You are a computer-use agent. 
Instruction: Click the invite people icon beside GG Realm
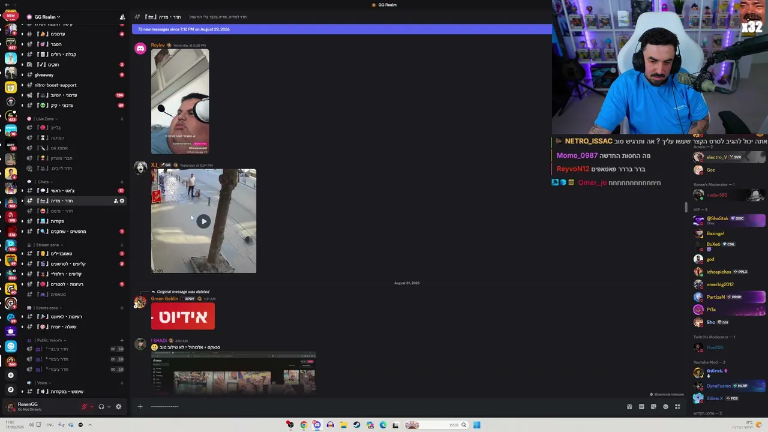[122, 17]
